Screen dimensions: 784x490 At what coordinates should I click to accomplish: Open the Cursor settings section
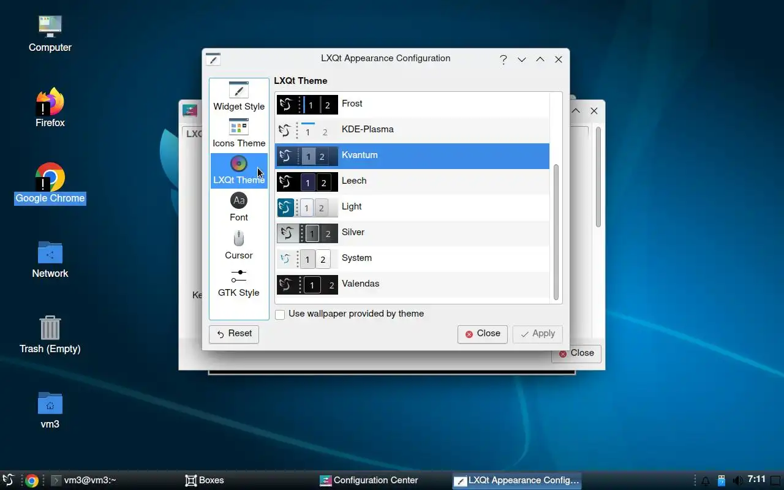239,245
